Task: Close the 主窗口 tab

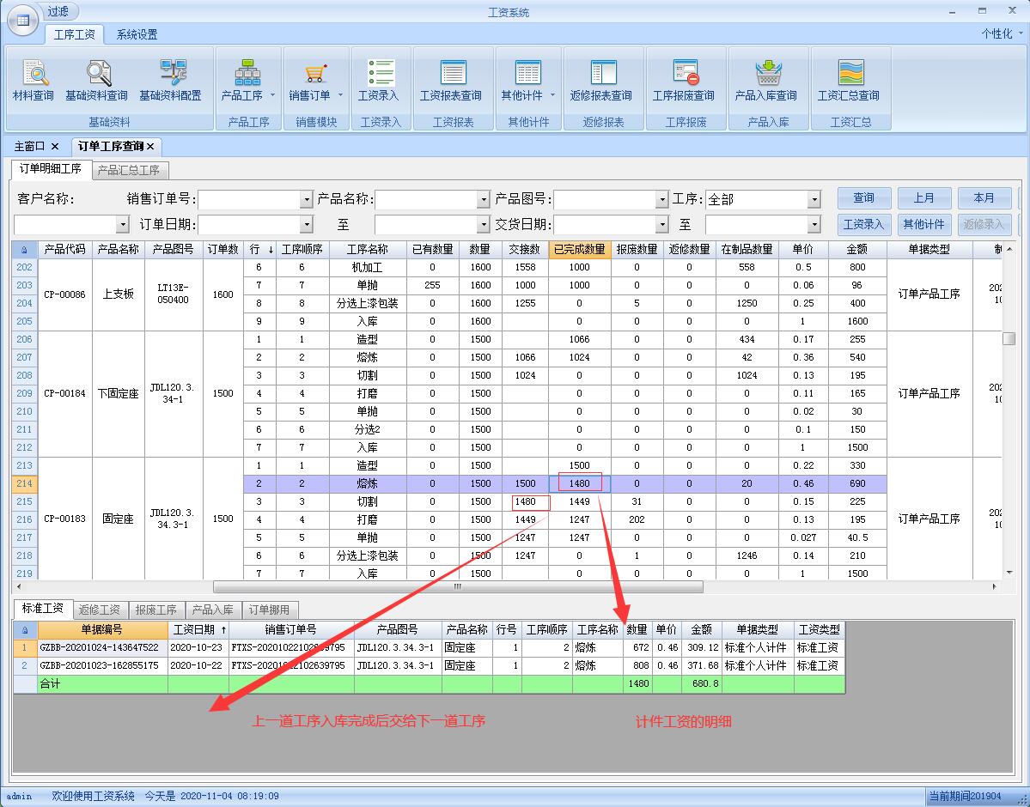Action: (55, 147)
